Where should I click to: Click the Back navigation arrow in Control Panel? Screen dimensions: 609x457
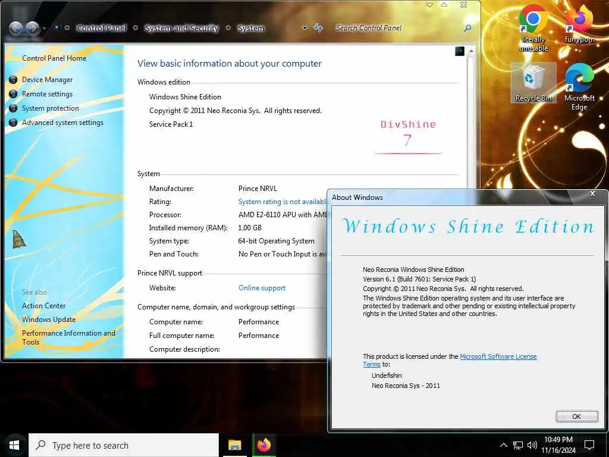coord(15,28)
